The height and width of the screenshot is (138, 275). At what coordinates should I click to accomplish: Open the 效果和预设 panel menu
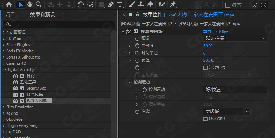[x=61, y=15]
